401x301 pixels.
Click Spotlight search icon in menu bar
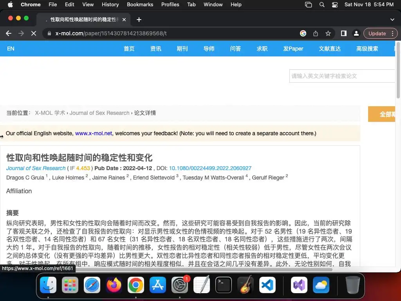coord(322,5)
